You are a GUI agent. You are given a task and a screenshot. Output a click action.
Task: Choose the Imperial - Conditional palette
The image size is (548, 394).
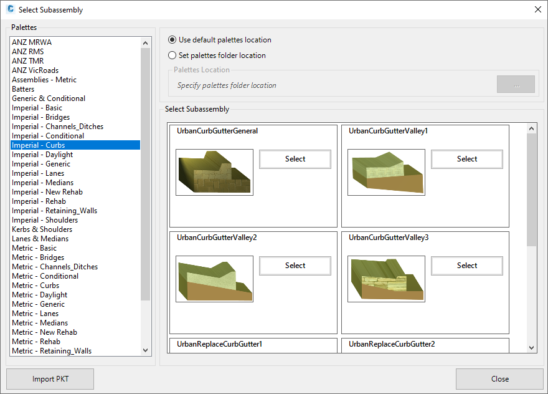pos(75,136)
